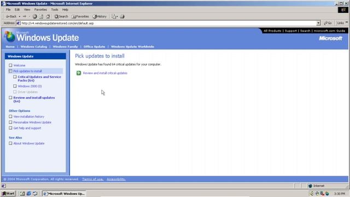Image resolution: width=350 pixels, height=197 pixels.
Task: Click the green arrow beside Review and install
Action: pyautogui.click(x=79, y=73)
